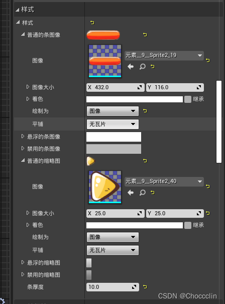This screenshot has width=225, height=304.
Task: Click the Y 116.0 image size field
Action: tap(175, 87)
